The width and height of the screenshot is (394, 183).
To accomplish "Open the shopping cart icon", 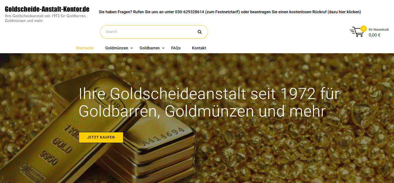I will (357, 32).
